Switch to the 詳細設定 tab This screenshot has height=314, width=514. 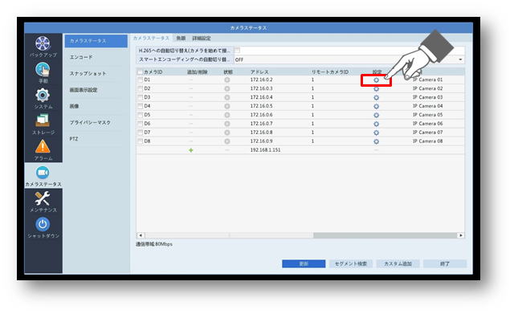202,39
